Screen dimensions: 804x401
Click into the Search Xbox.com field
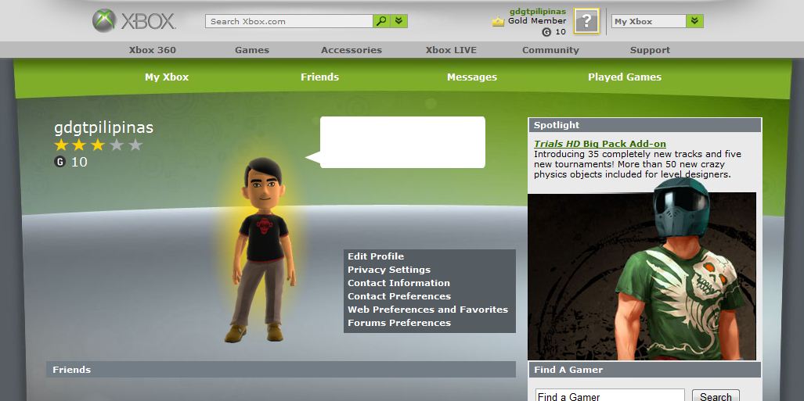point(289,21)
